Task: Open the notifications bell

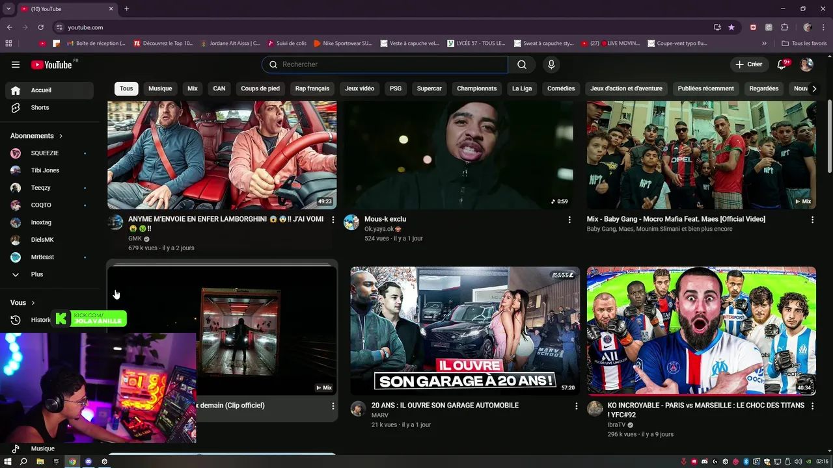Action: coord(783,64)
